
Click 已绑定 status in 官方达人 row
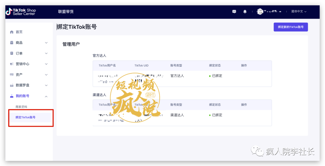click(216, 76)
